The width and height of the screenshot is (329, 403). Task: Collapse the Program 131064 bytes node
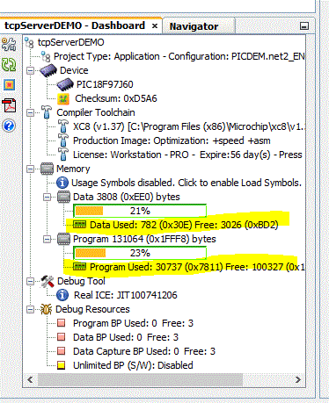pyautogui.click(x=47, y=239)
